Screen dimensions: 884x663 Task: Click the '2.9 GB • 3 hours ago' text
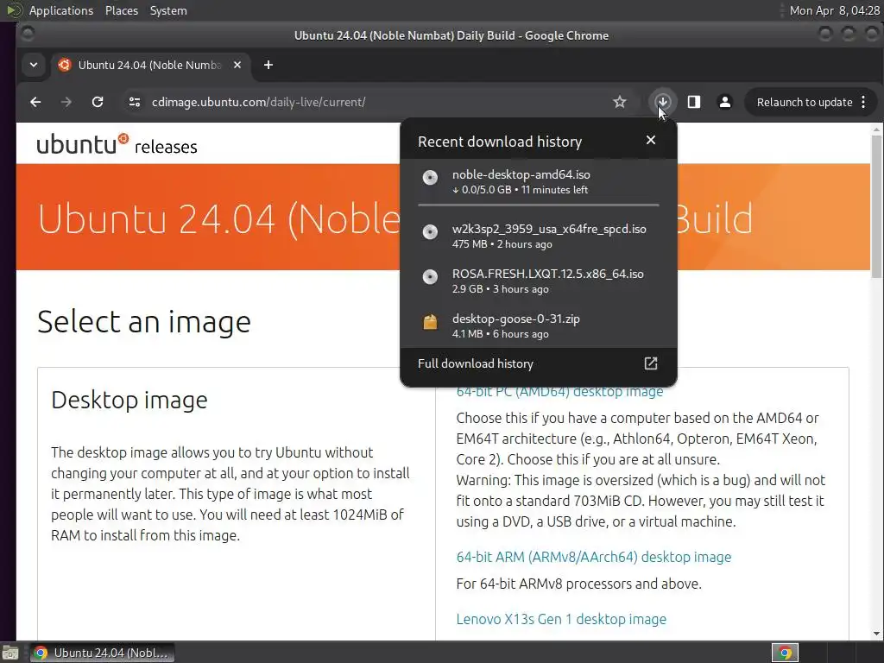pos(500,289)
